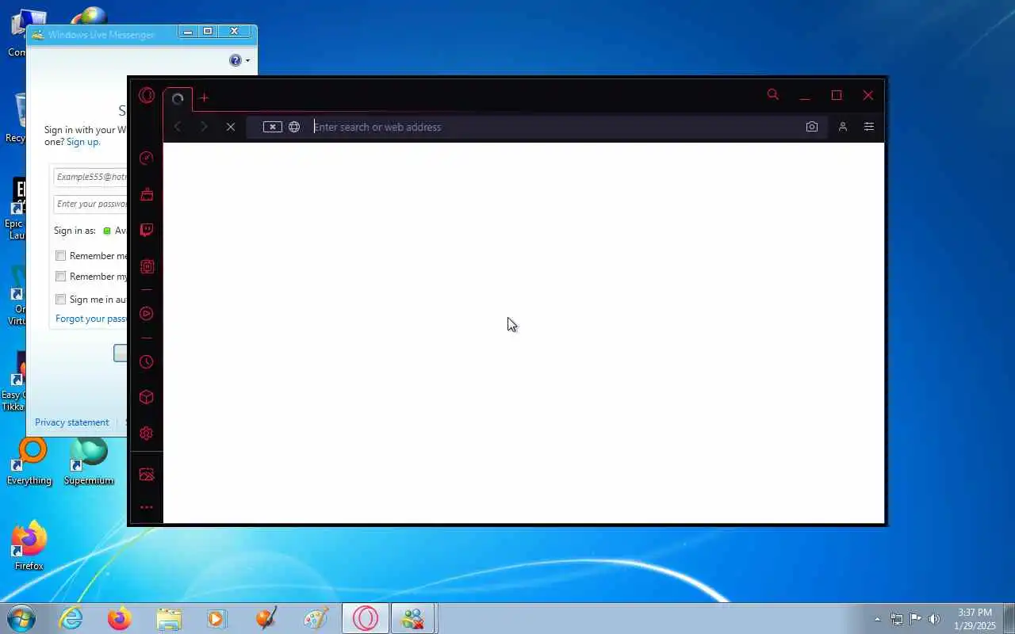Open the Privacy statement link

click(x=71, y=422)
